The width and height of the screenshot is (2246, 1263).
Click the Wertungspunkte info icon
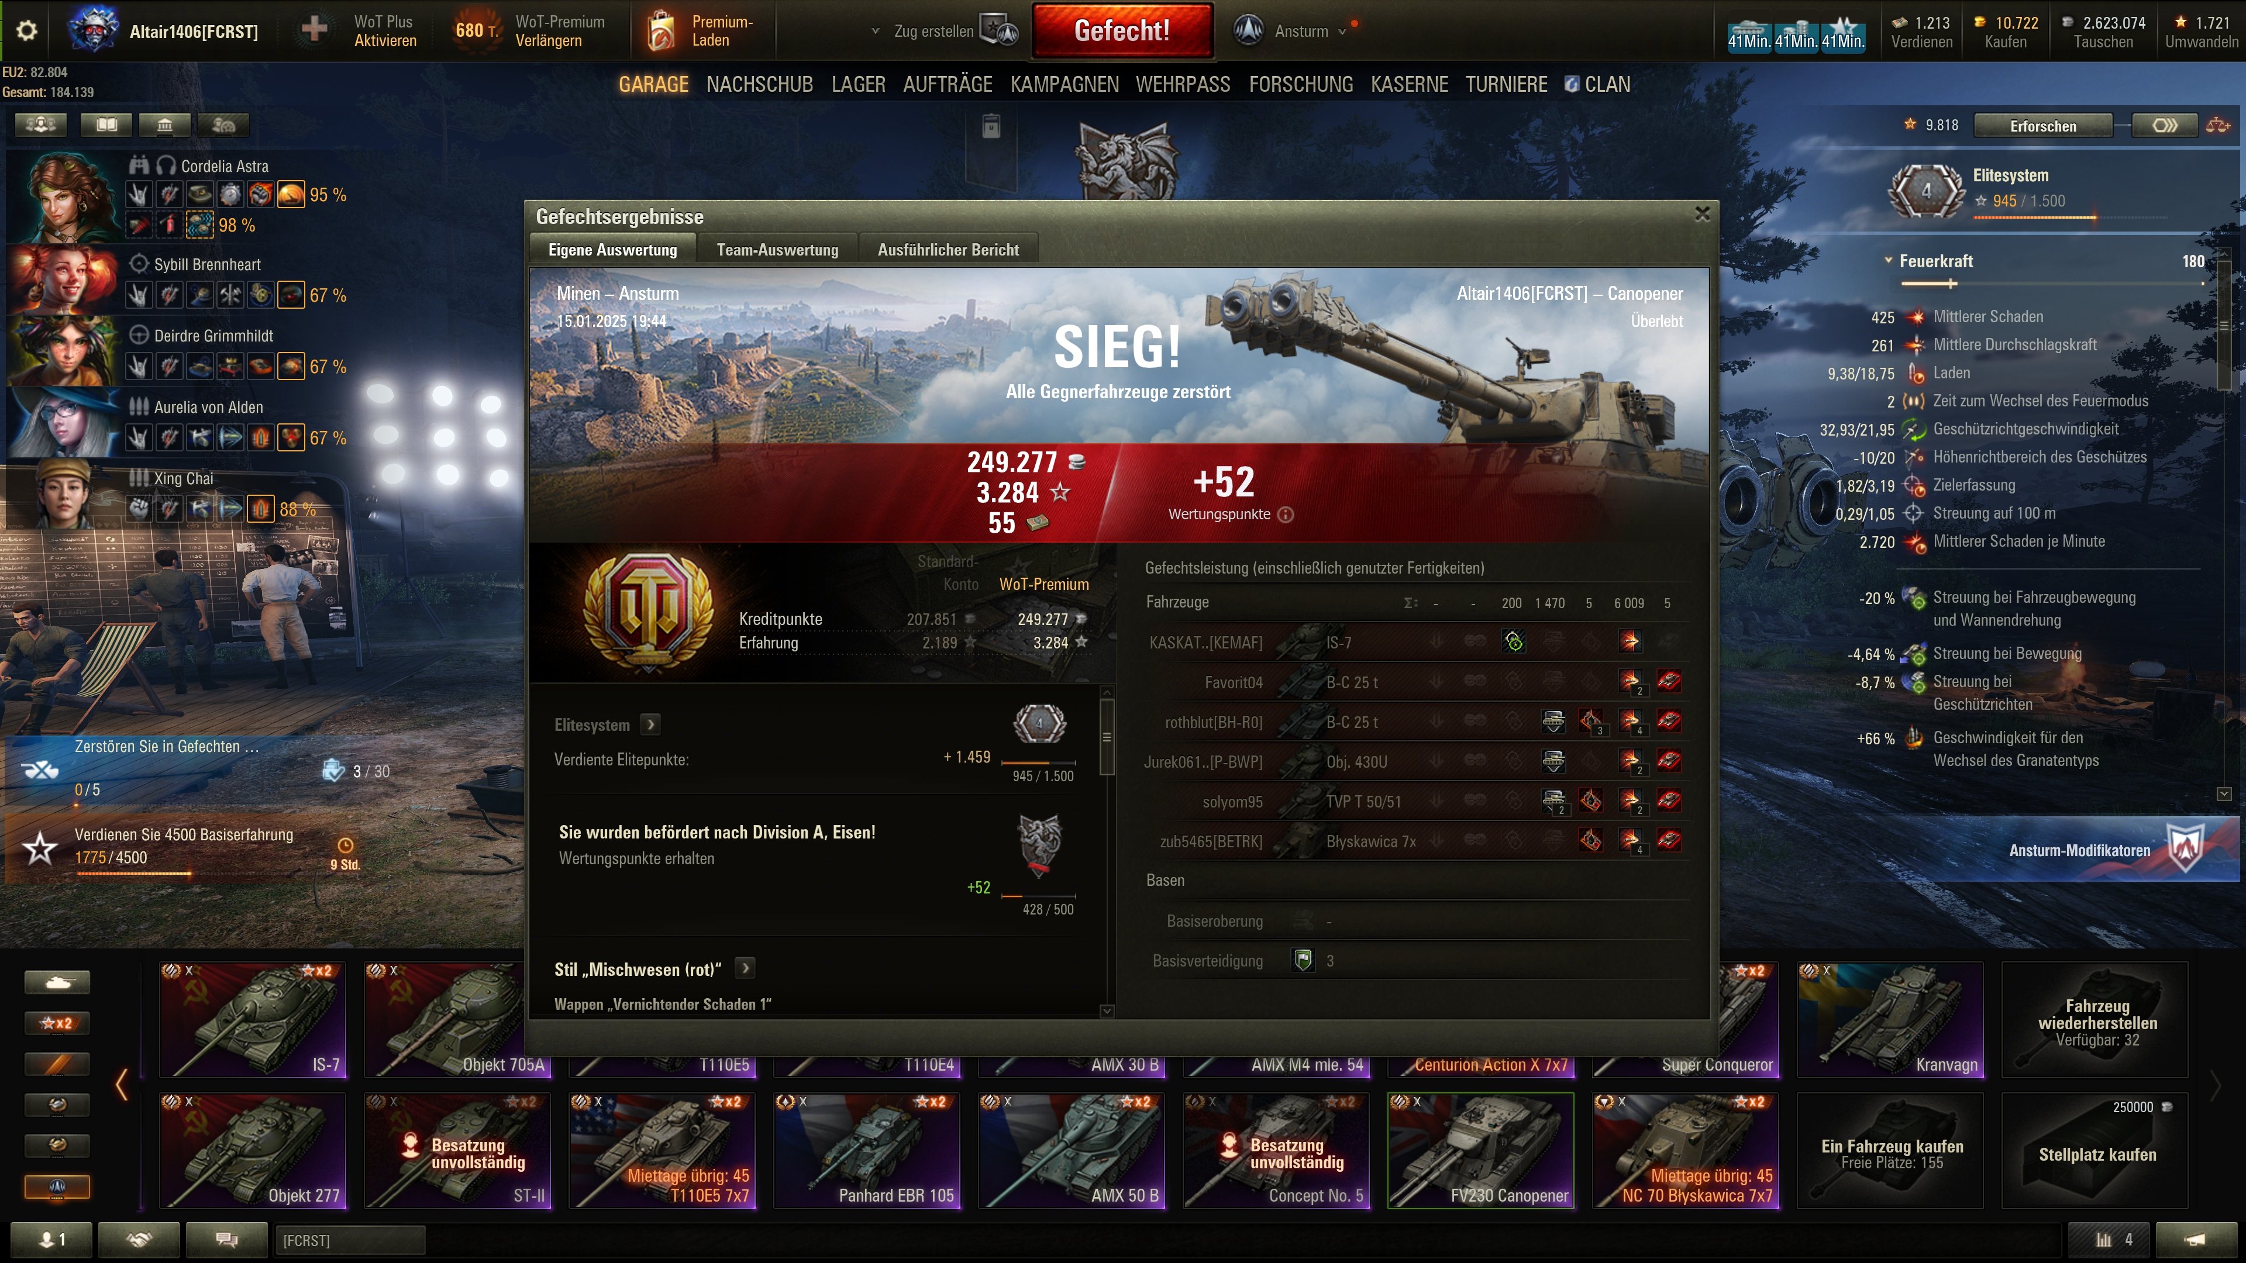1285,515
